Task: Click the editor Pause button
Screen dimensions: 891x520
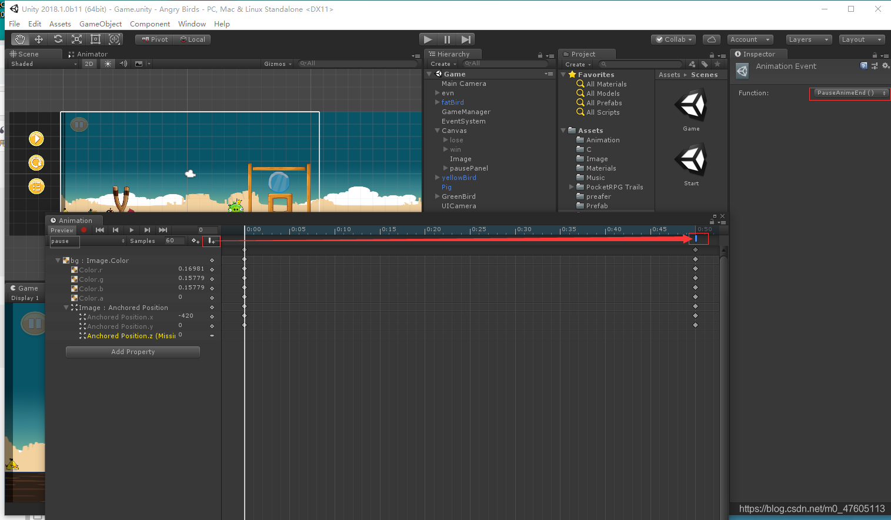Action: [447, 39]
